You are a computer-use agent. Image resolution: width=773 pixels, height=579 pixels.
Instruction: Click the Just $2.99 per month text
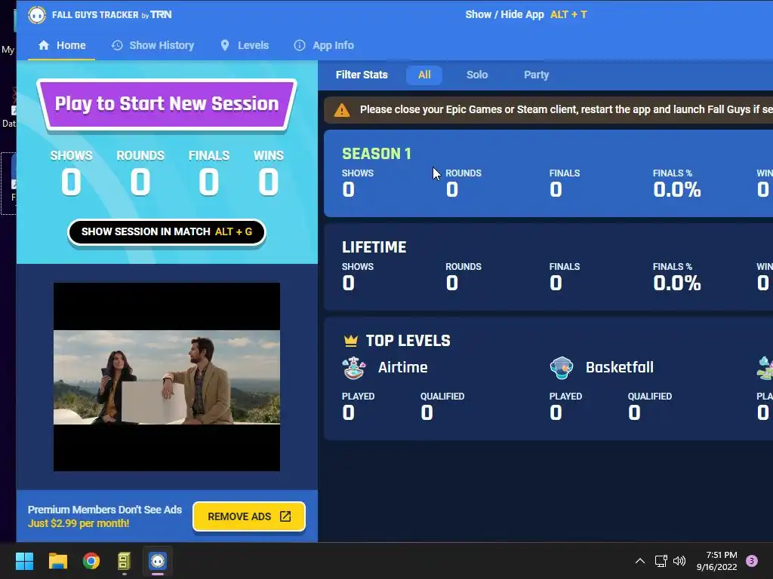(79, 523)
